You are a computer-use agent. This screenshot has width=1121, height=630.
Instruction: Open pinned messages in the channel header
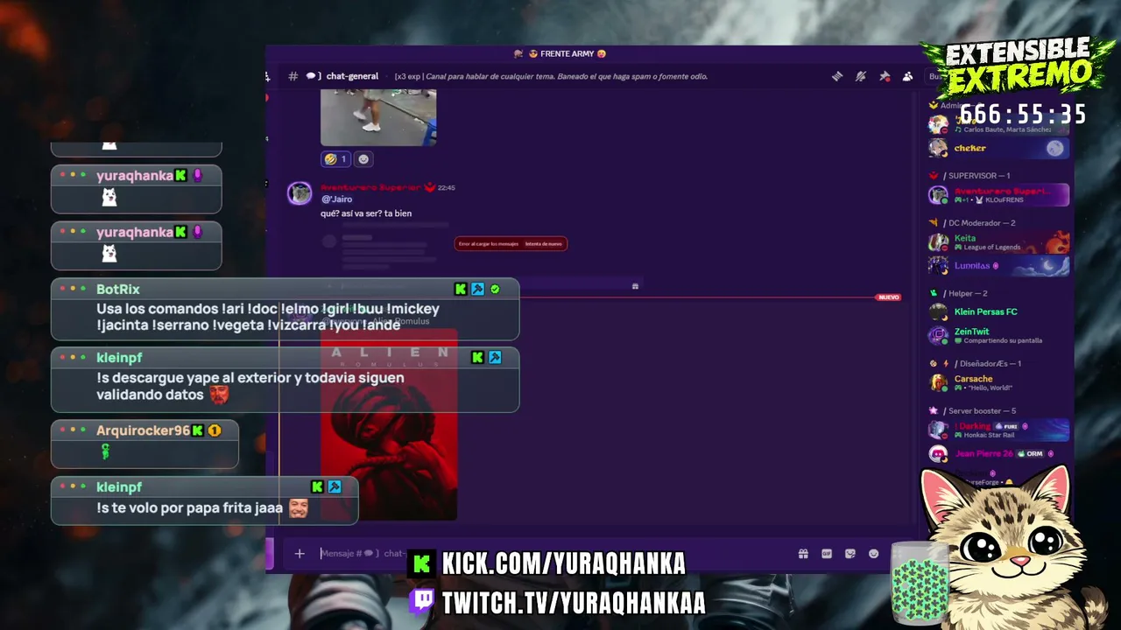click(885, 76)
